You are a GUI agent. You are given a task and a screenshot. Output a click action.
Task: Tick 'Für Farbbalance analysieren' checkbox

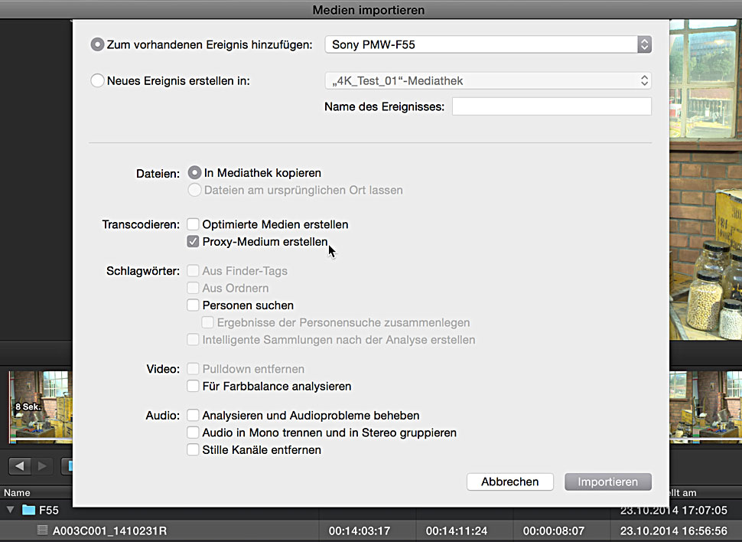(194, 387)
